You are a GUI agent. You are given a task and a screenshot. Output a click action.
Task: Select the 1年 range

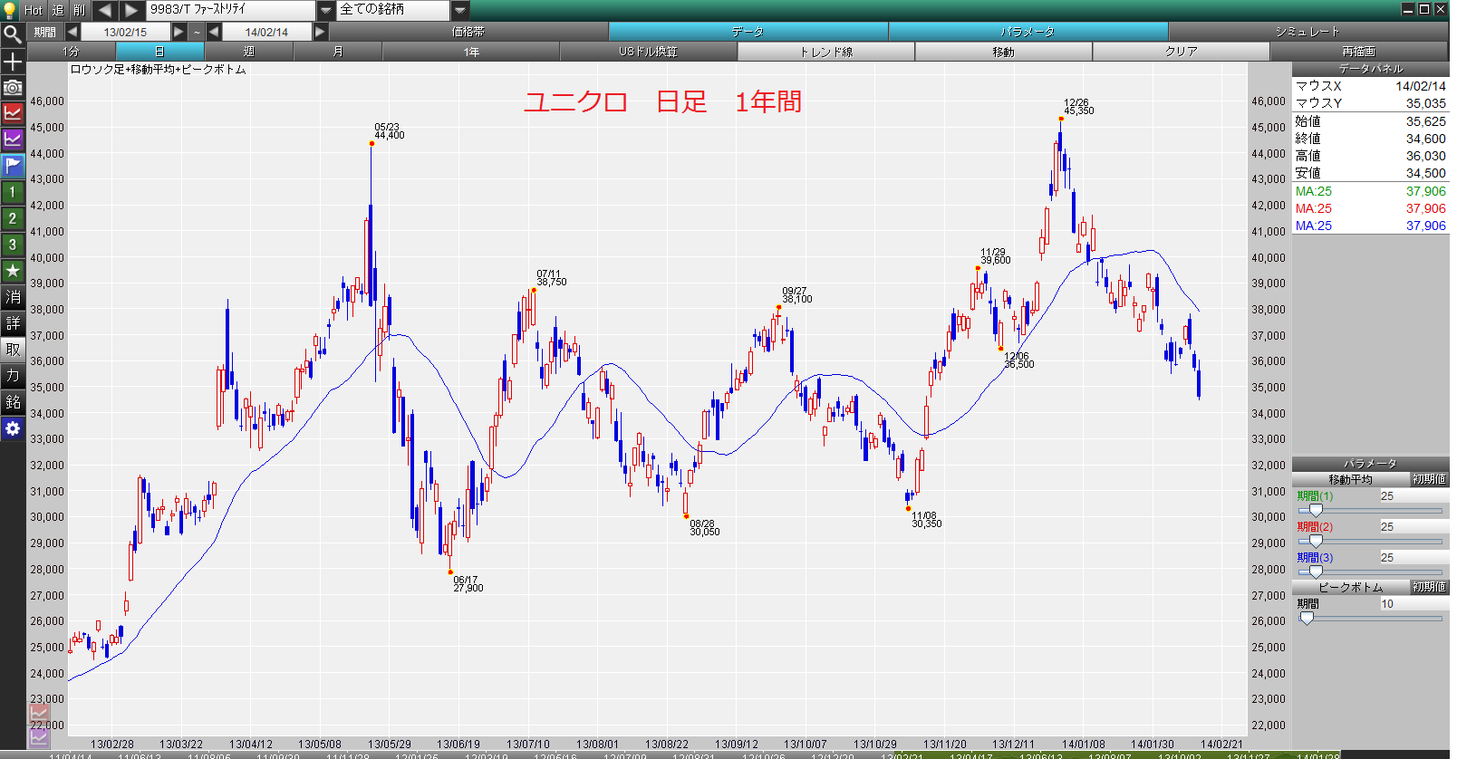(471, 52)
